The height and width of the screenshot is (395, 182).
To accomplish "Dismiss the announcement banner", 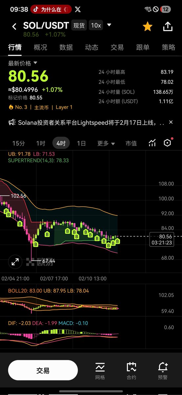I will (171, 122).
